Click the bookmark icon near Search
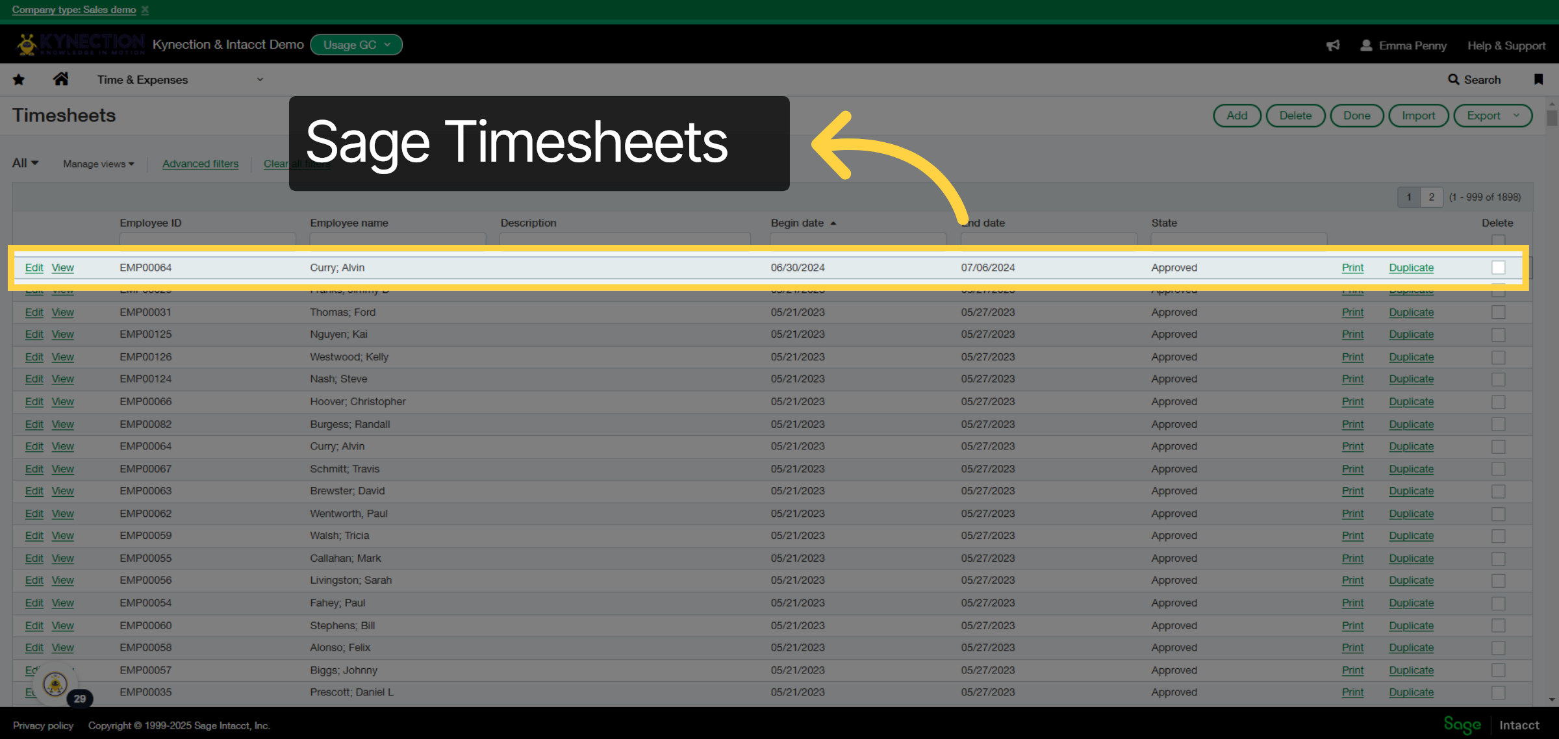This screenshot has height=739, width=1559. click(x=1538, y=79)
